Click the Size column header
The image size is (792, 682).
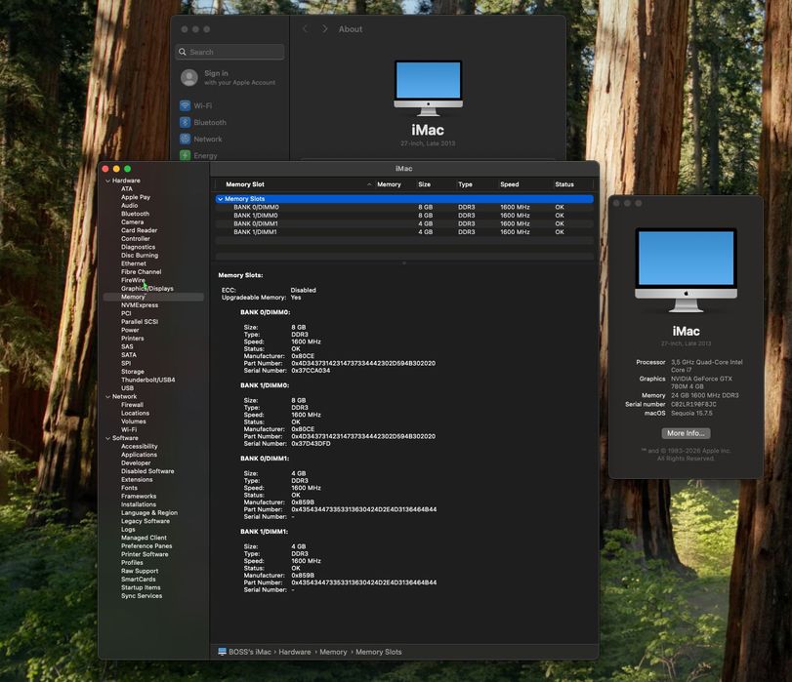pyautogui.click(x=424, y=184)
